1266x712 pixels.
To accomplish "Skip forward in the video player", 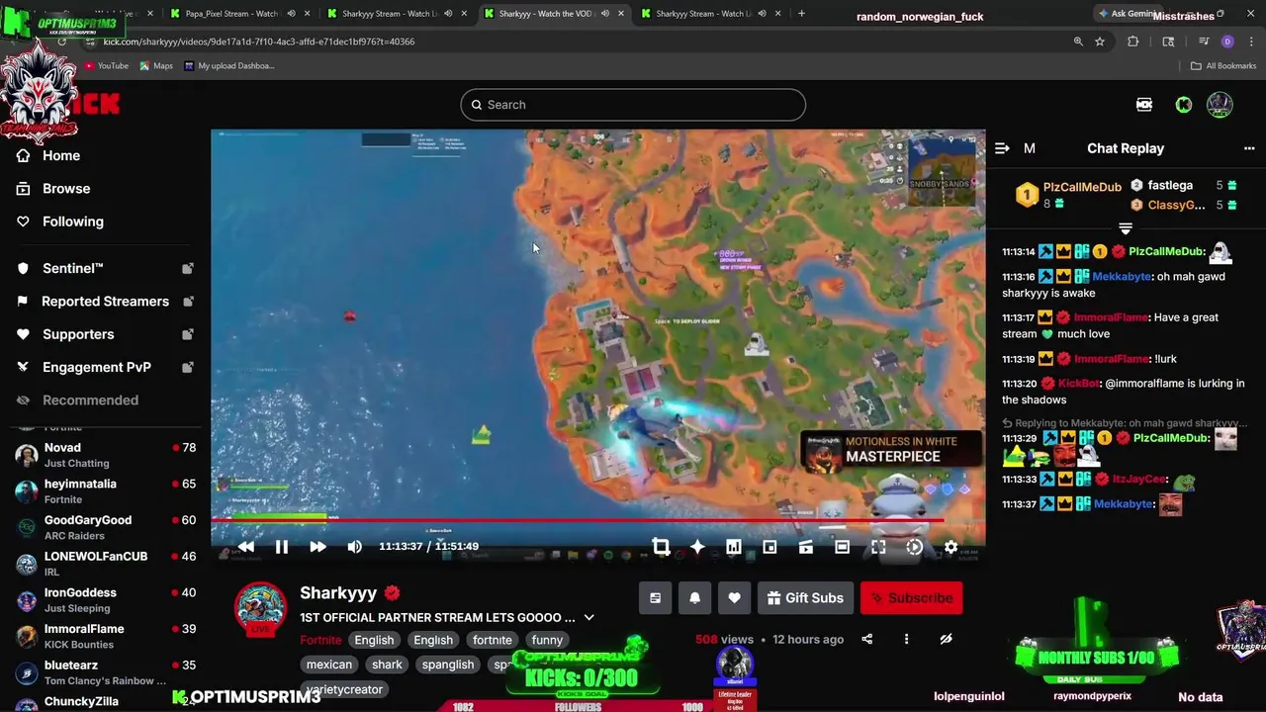I will click(x=317, y=547).
